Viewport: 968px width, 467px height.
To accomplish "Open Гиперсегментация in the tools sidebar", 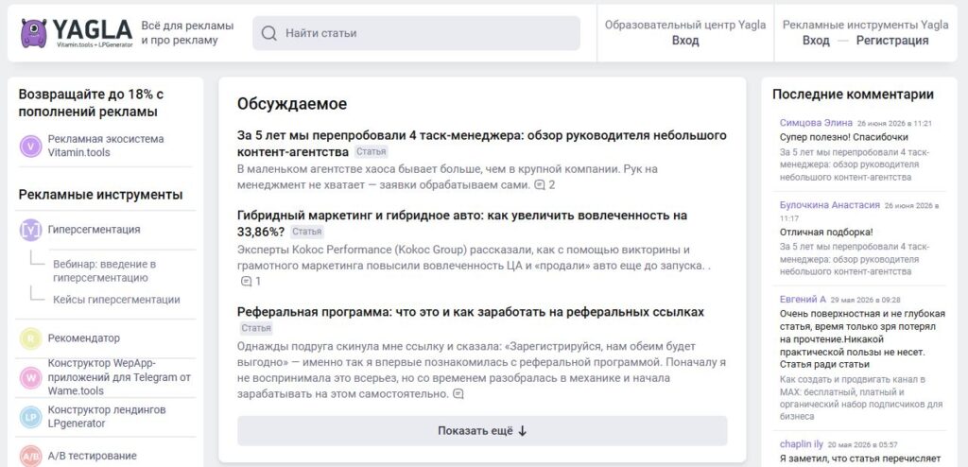I will tap(94, 230).
